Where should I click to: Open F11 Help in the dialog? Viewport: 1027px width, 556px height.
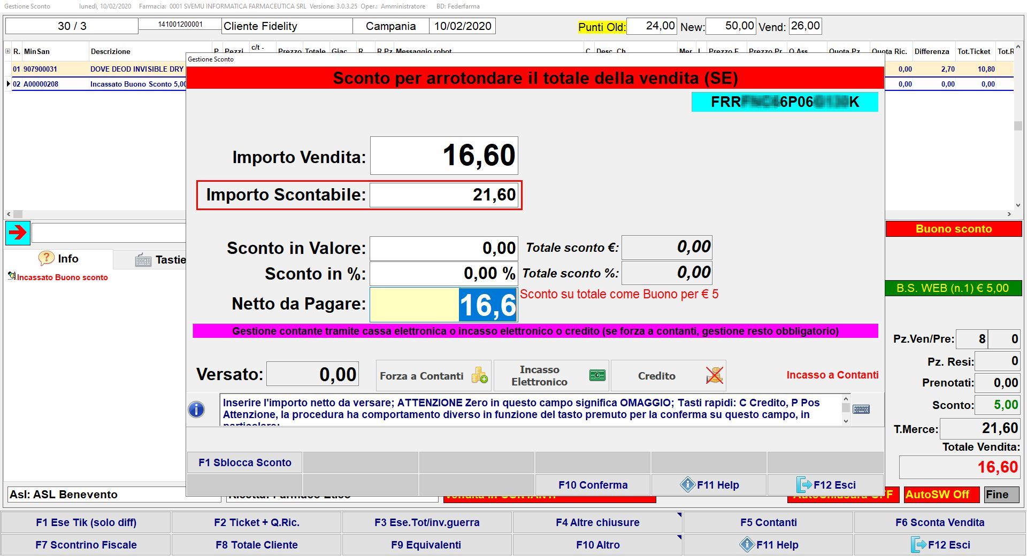tap(709, 485)
